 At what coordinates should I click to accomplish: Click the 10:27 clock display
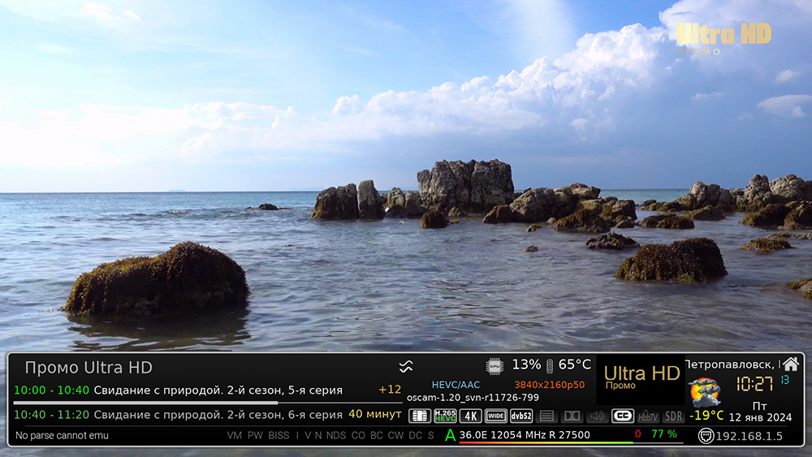pyautogui.click(x=754, y=384)
